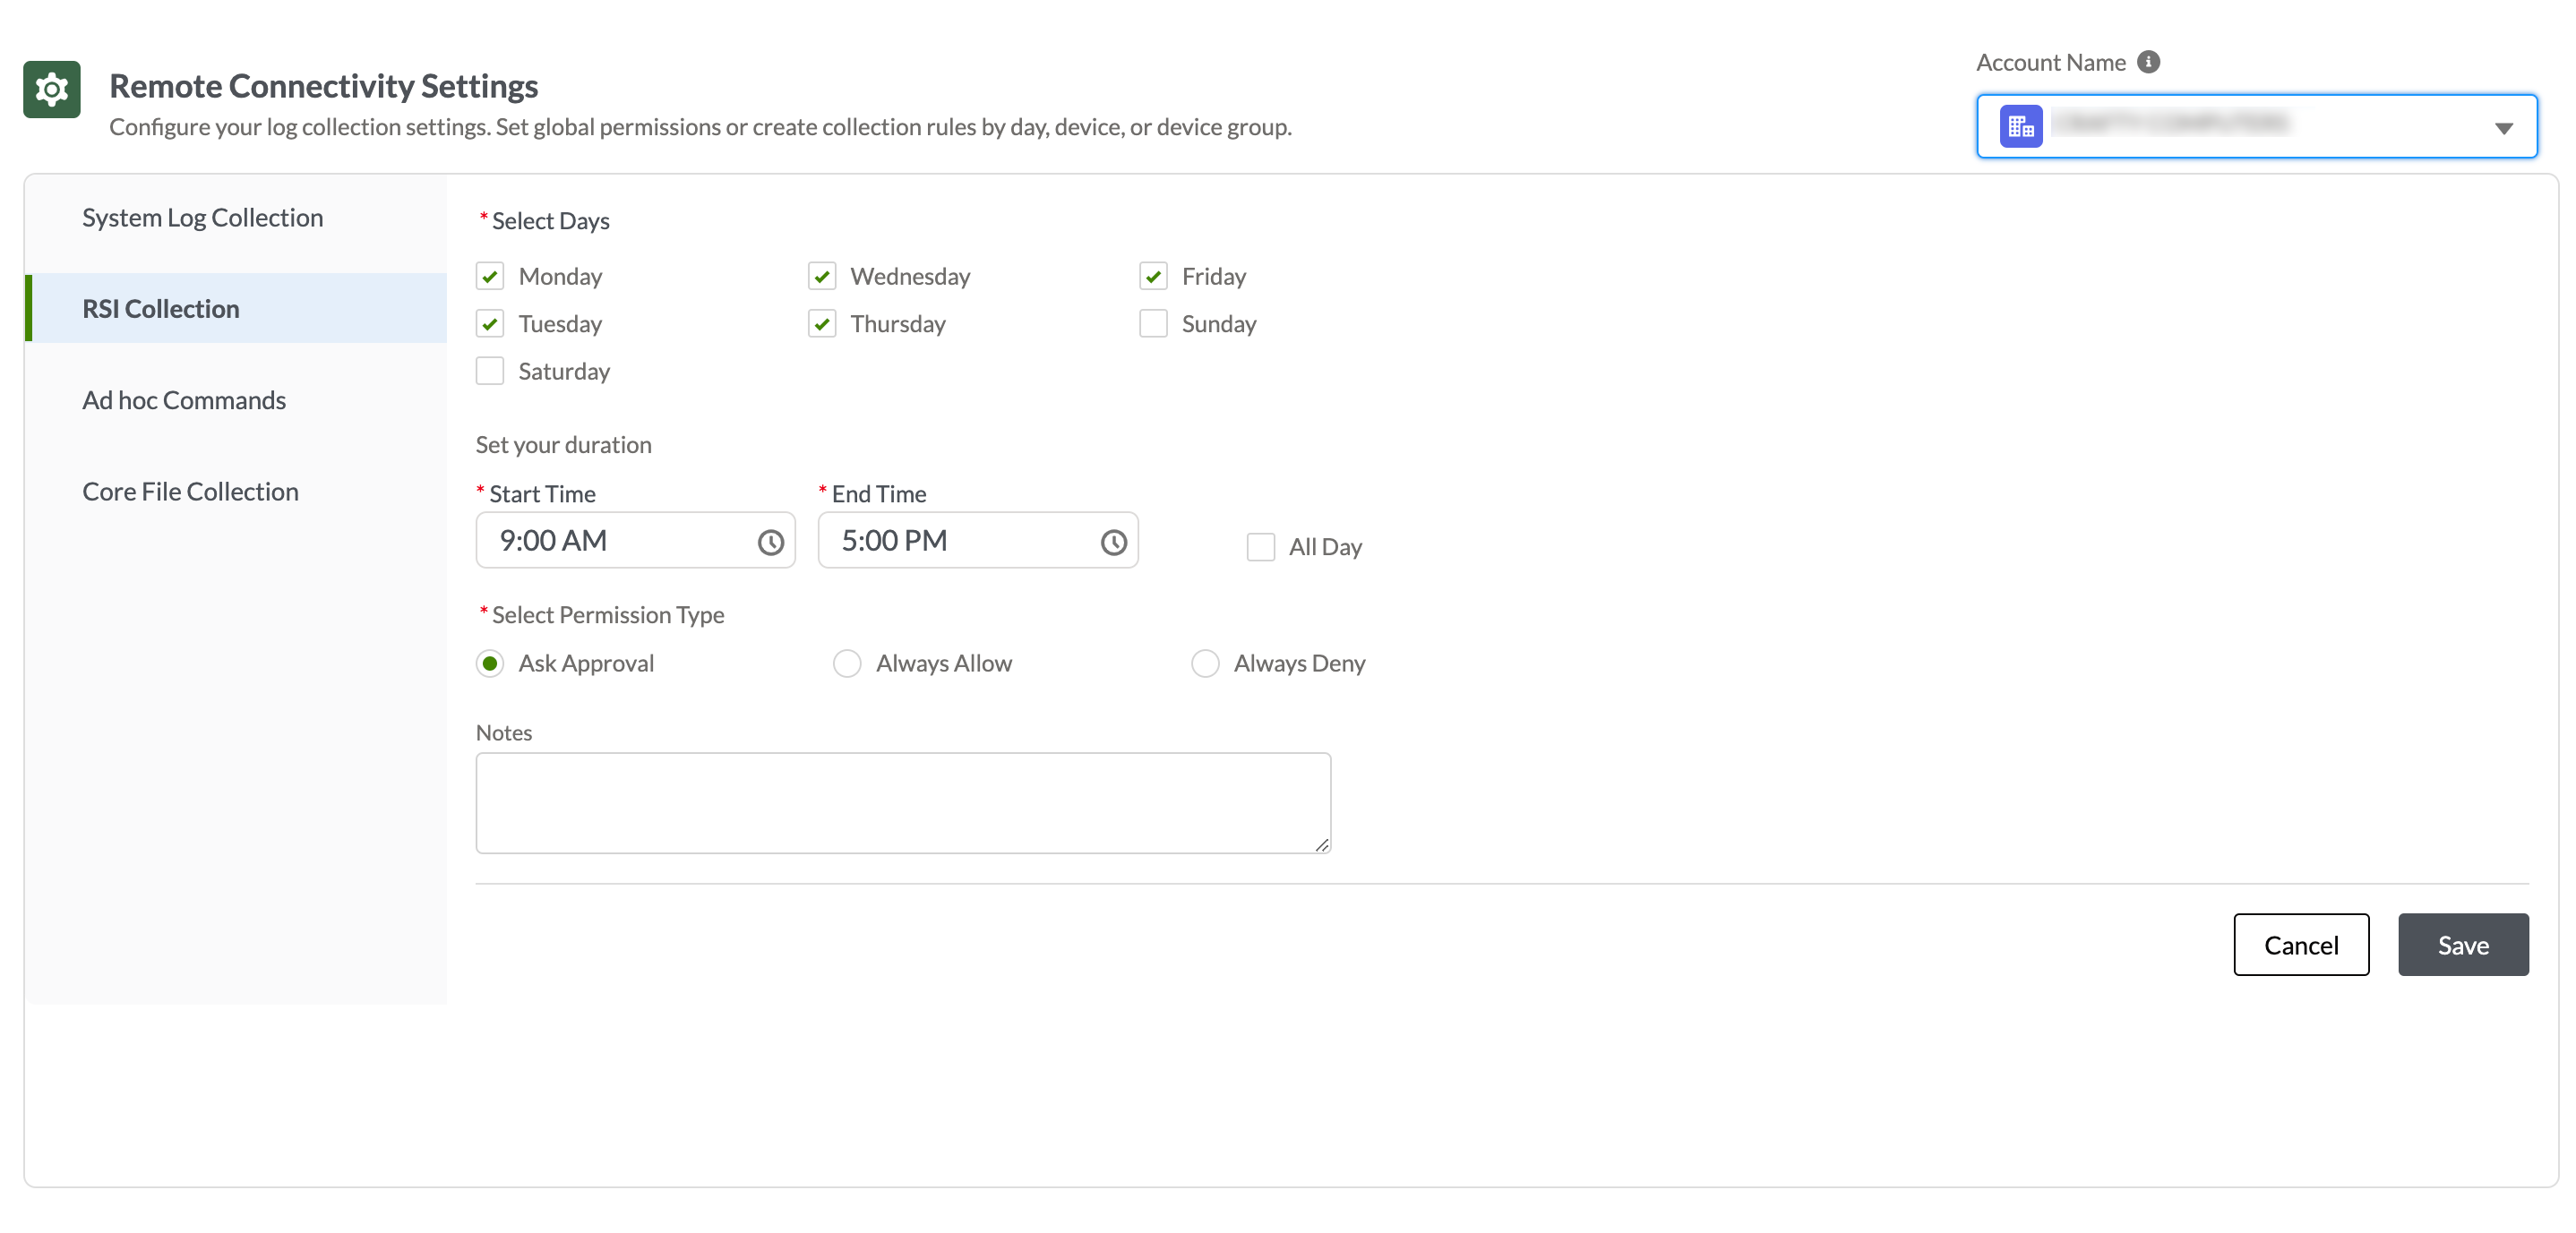Click the settings gear icon in the header
This screenshot has width=2576, height=1233.
pyautogui.click(x=51, y=89)
